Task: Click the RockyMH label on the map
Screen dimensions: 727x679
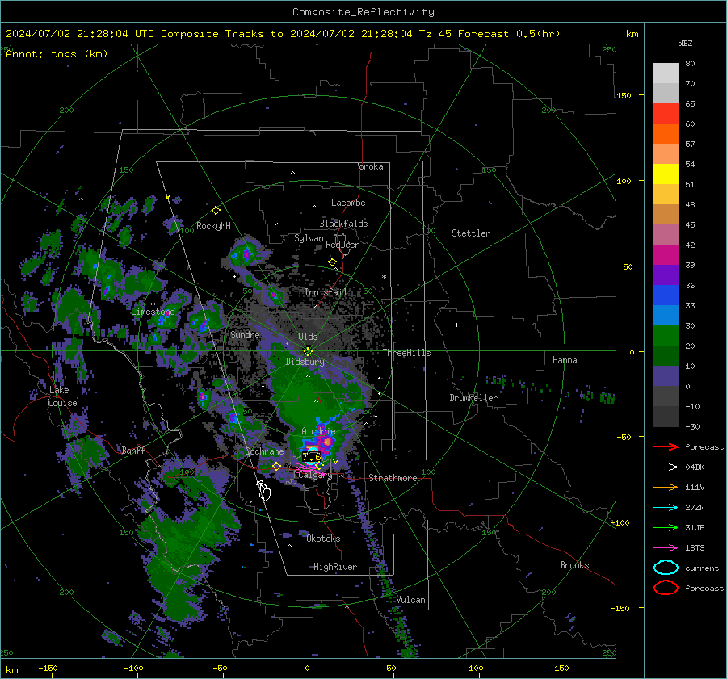Action: [x=213, y=226]
